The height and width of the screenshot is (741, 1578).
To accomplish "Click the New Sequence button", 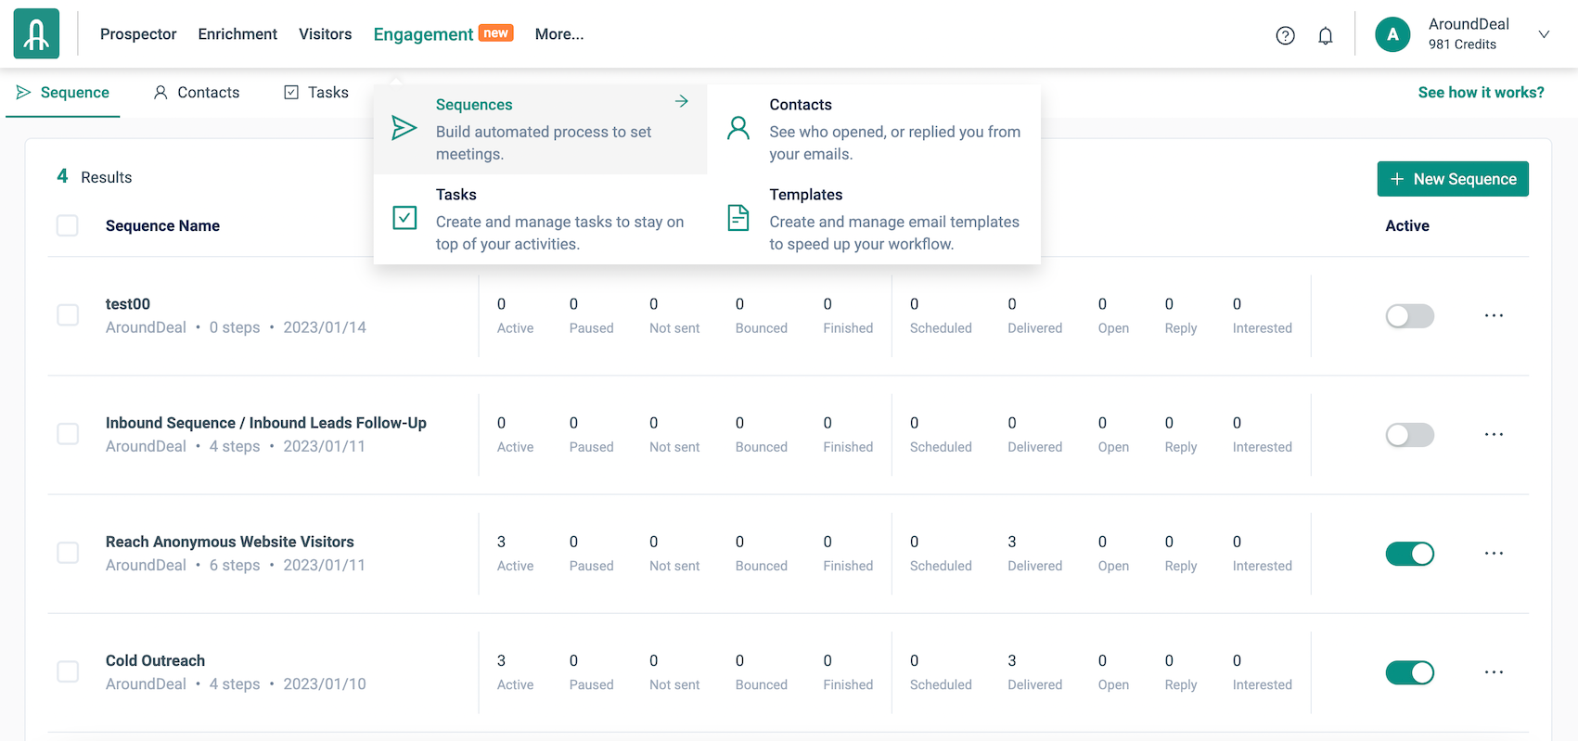I will pos(1452,179).
